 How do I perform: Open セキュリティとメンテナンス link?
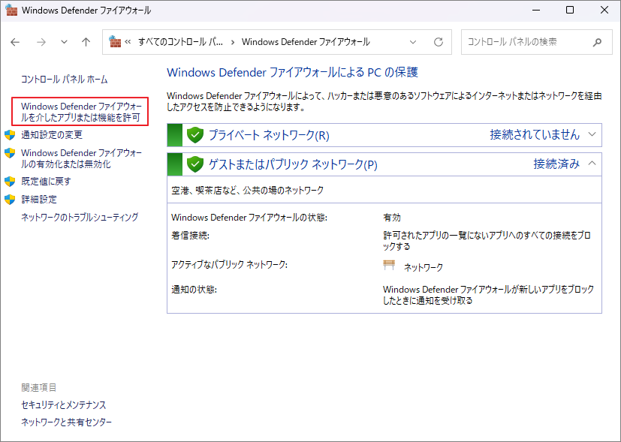pyautogui.click(x=63, y=404)
